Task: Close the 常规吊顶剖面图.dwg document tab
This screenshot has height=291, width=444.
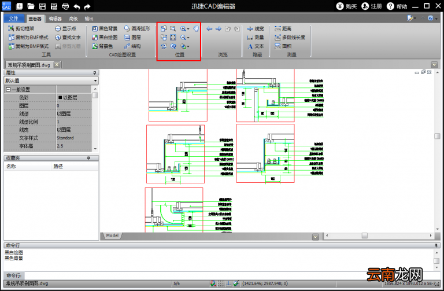Action: (57, 65)
